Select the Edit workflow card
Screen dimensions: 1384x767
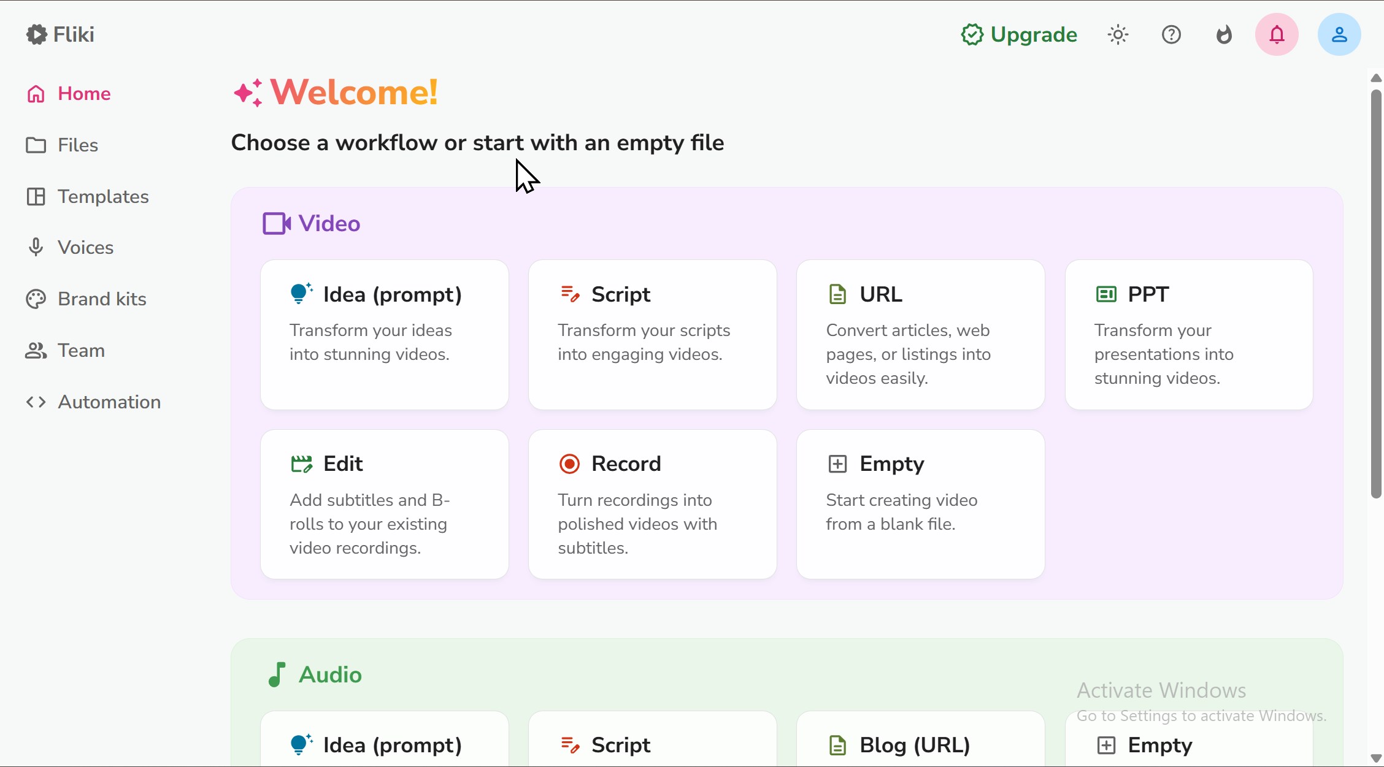[385, 505]
